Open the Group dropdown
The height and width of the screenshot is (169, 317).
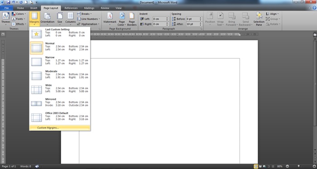(x=273, y=19)
